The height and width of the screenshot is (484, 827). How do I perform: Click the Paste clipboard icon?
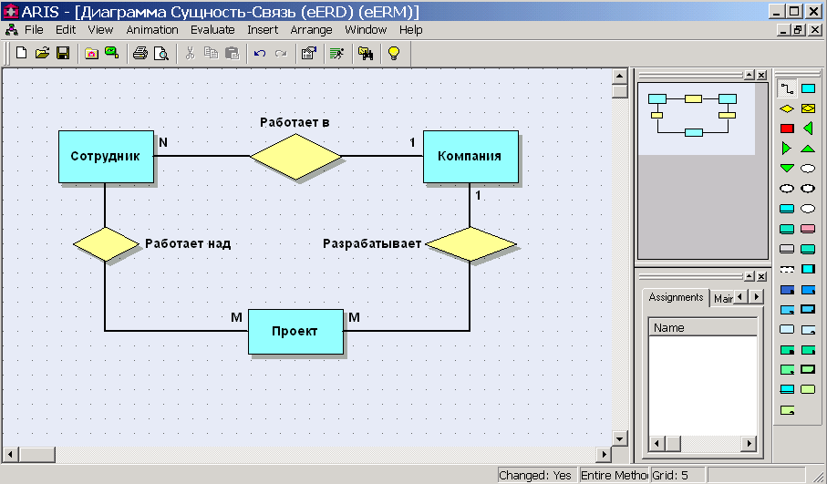tap(233, 53)
